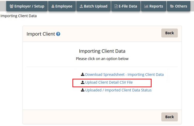Click the Back button in the Import Client header
194x126 pixels.
coord(169,33)
